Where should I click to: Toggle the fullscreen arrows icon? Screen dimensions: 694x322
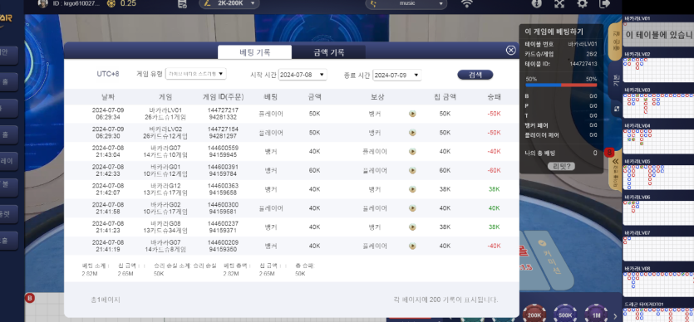tap(559, 3)
